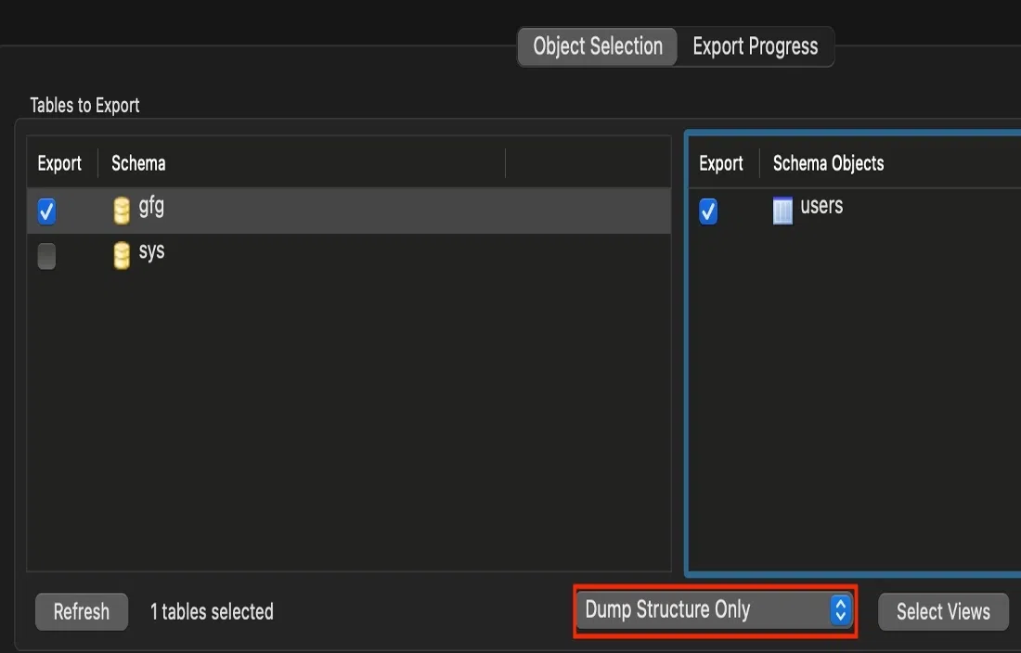Viewport: 1021px width, 653px height.
Task: Click the Schema Objects column header
Action: [x=828, y=163]
